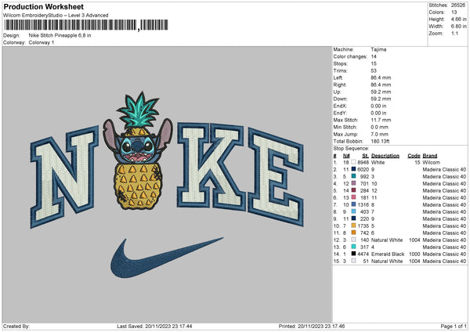This screenshot has width=470, height=332.
Task: Click the barcode under the worksheet title
Action: pyautogui.click(x=85, y=25)
